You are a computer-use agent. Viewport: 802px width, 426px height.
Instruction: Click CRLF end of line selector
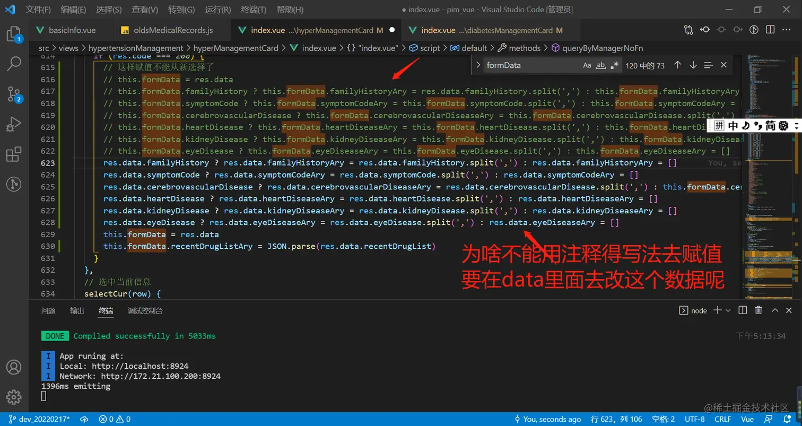pos(722,419)
